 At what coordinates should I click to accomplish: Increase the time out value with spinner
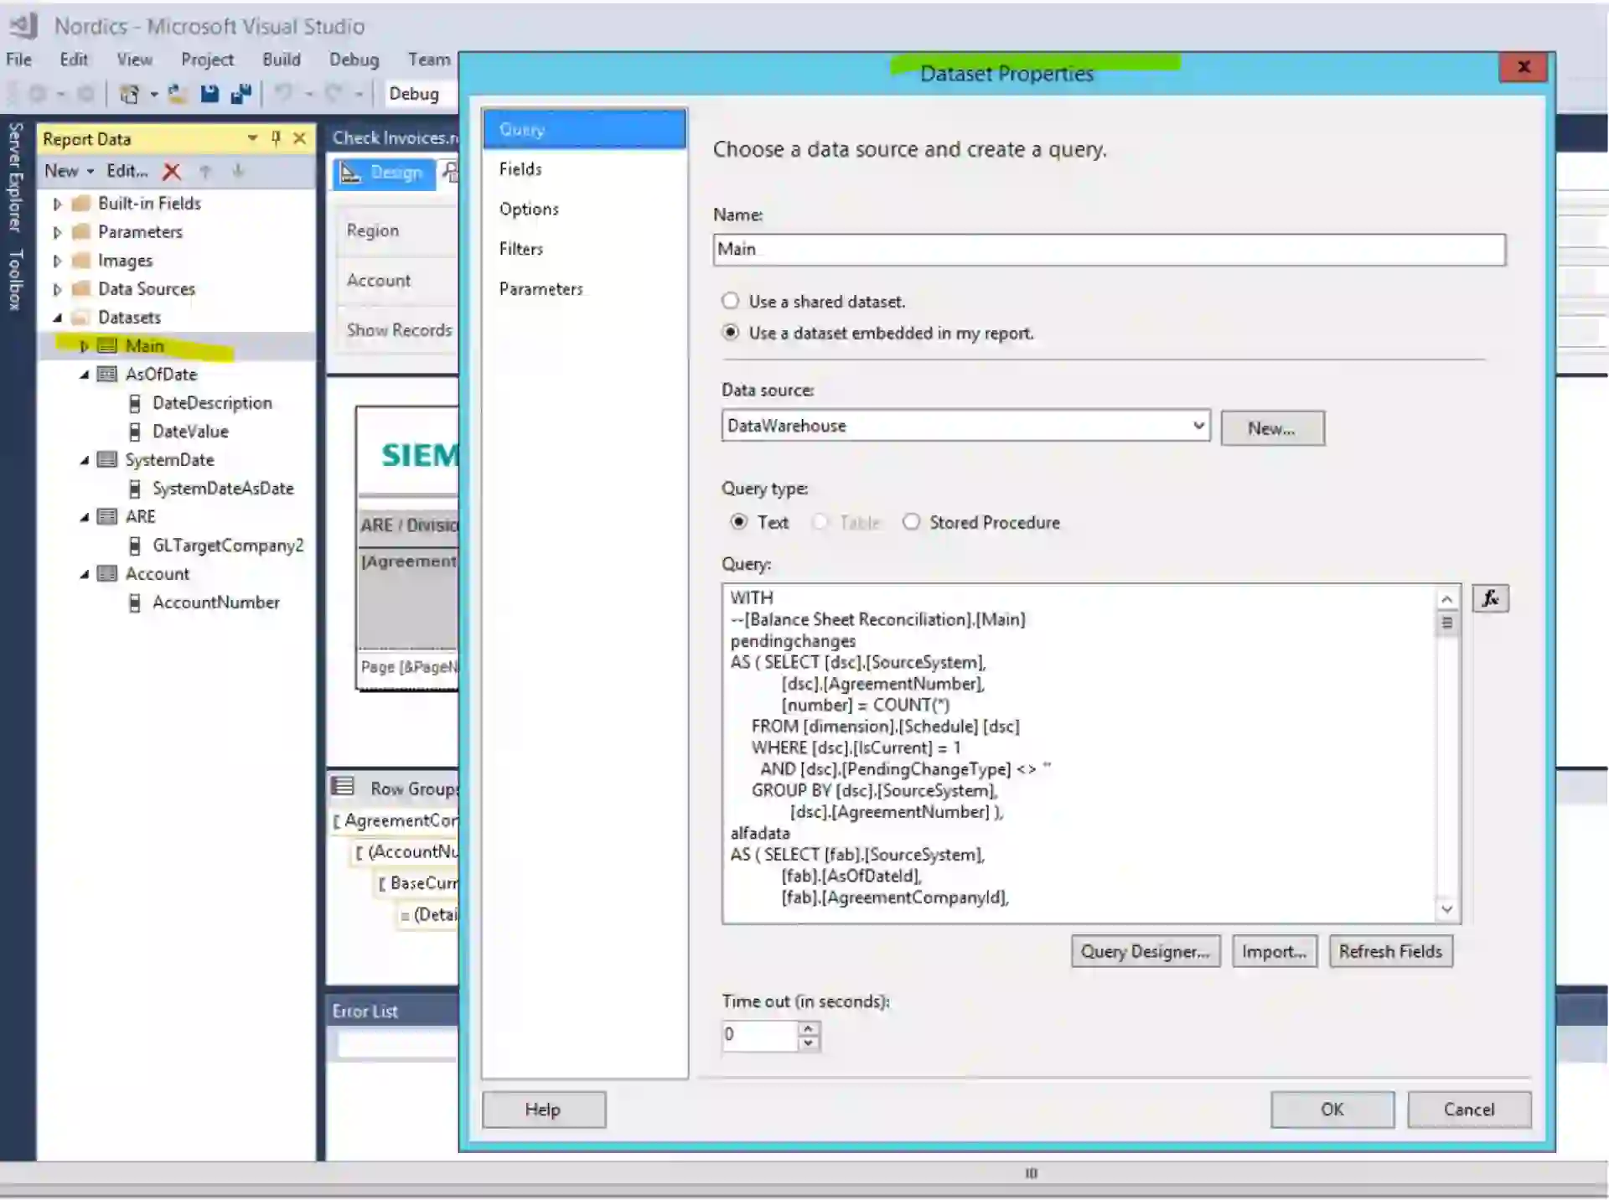point(808,1027)
